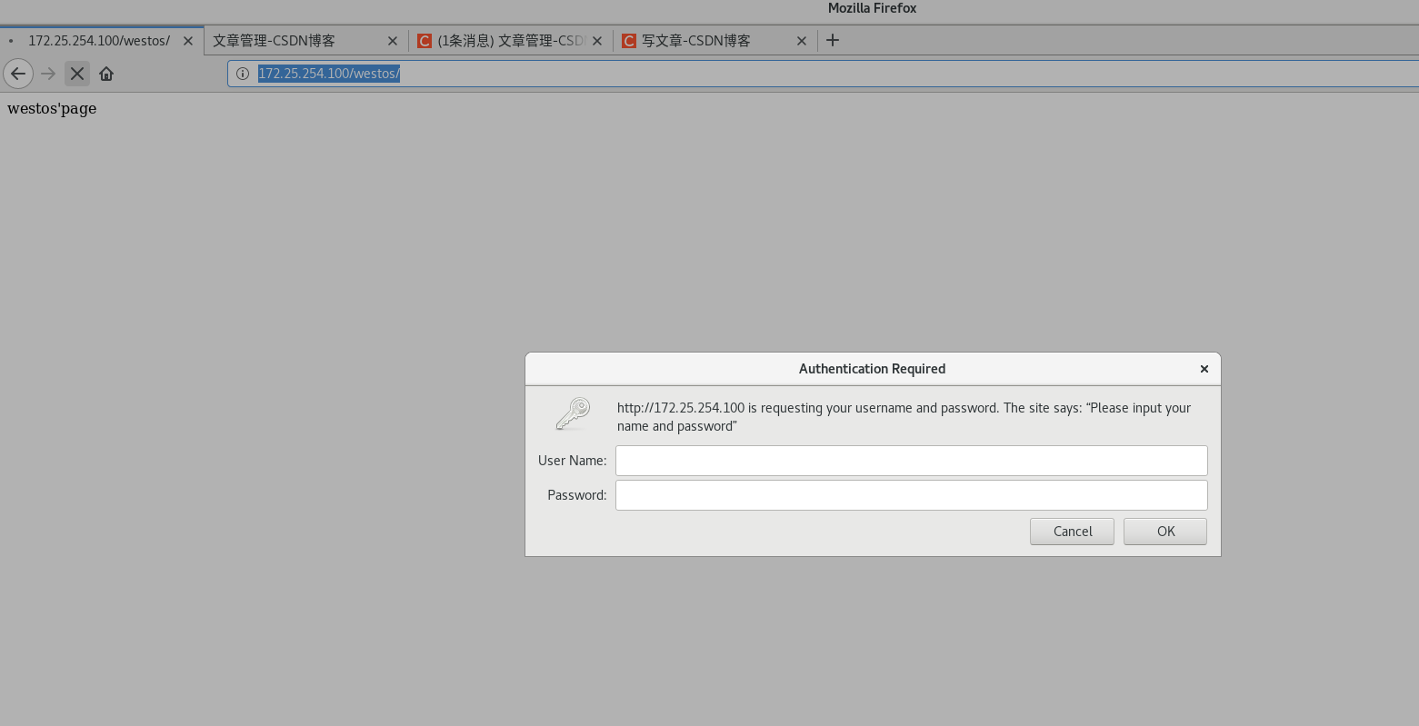Close the 写文章-CSDN博客 tab
Screen dimensions: 1419x726
(802, 41)
